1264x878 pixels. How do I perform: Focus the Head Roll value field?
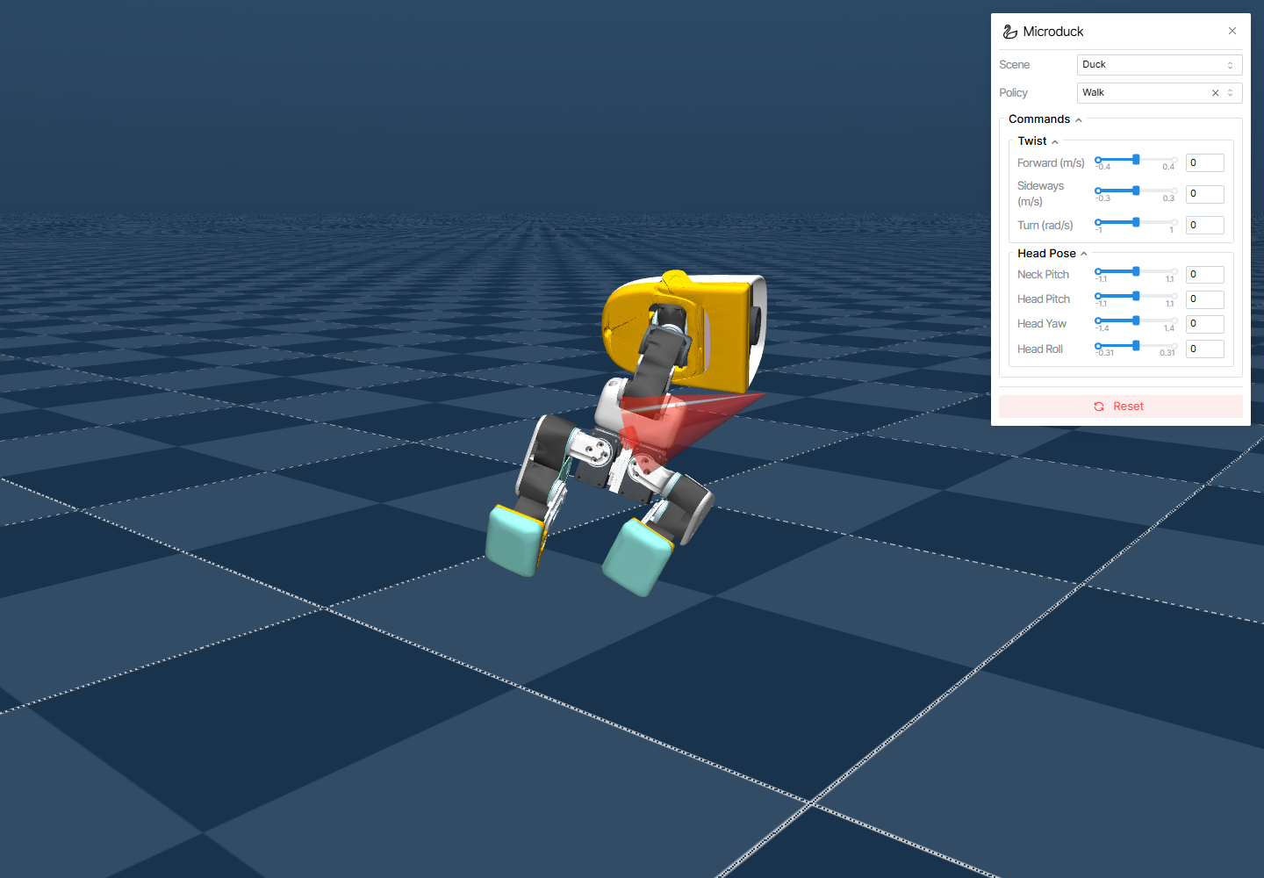1205,349
